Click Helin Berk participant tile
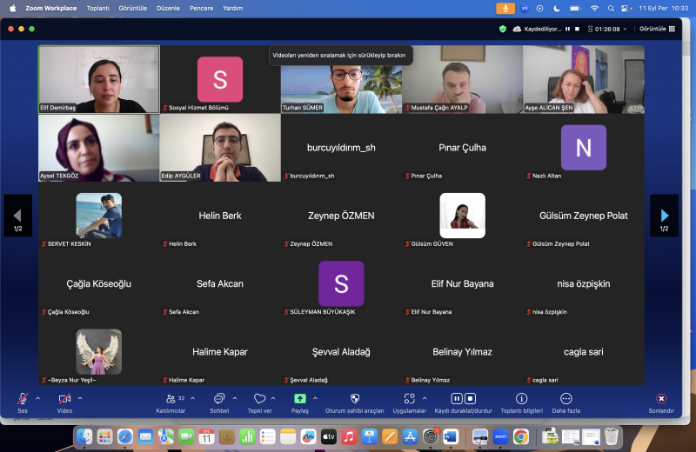This screenshot has width=696, height=452. coord(220,216)
